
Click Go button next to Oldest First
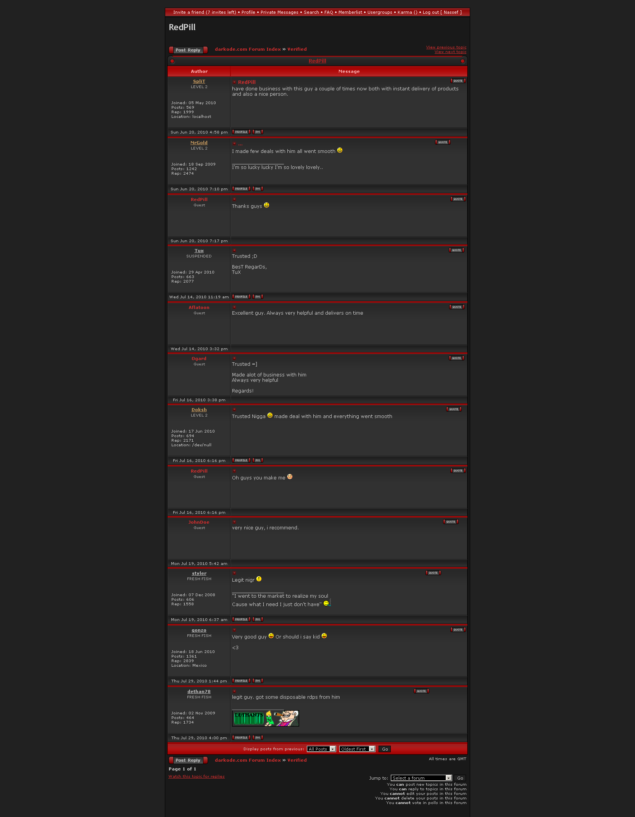[x=385, y=749]
